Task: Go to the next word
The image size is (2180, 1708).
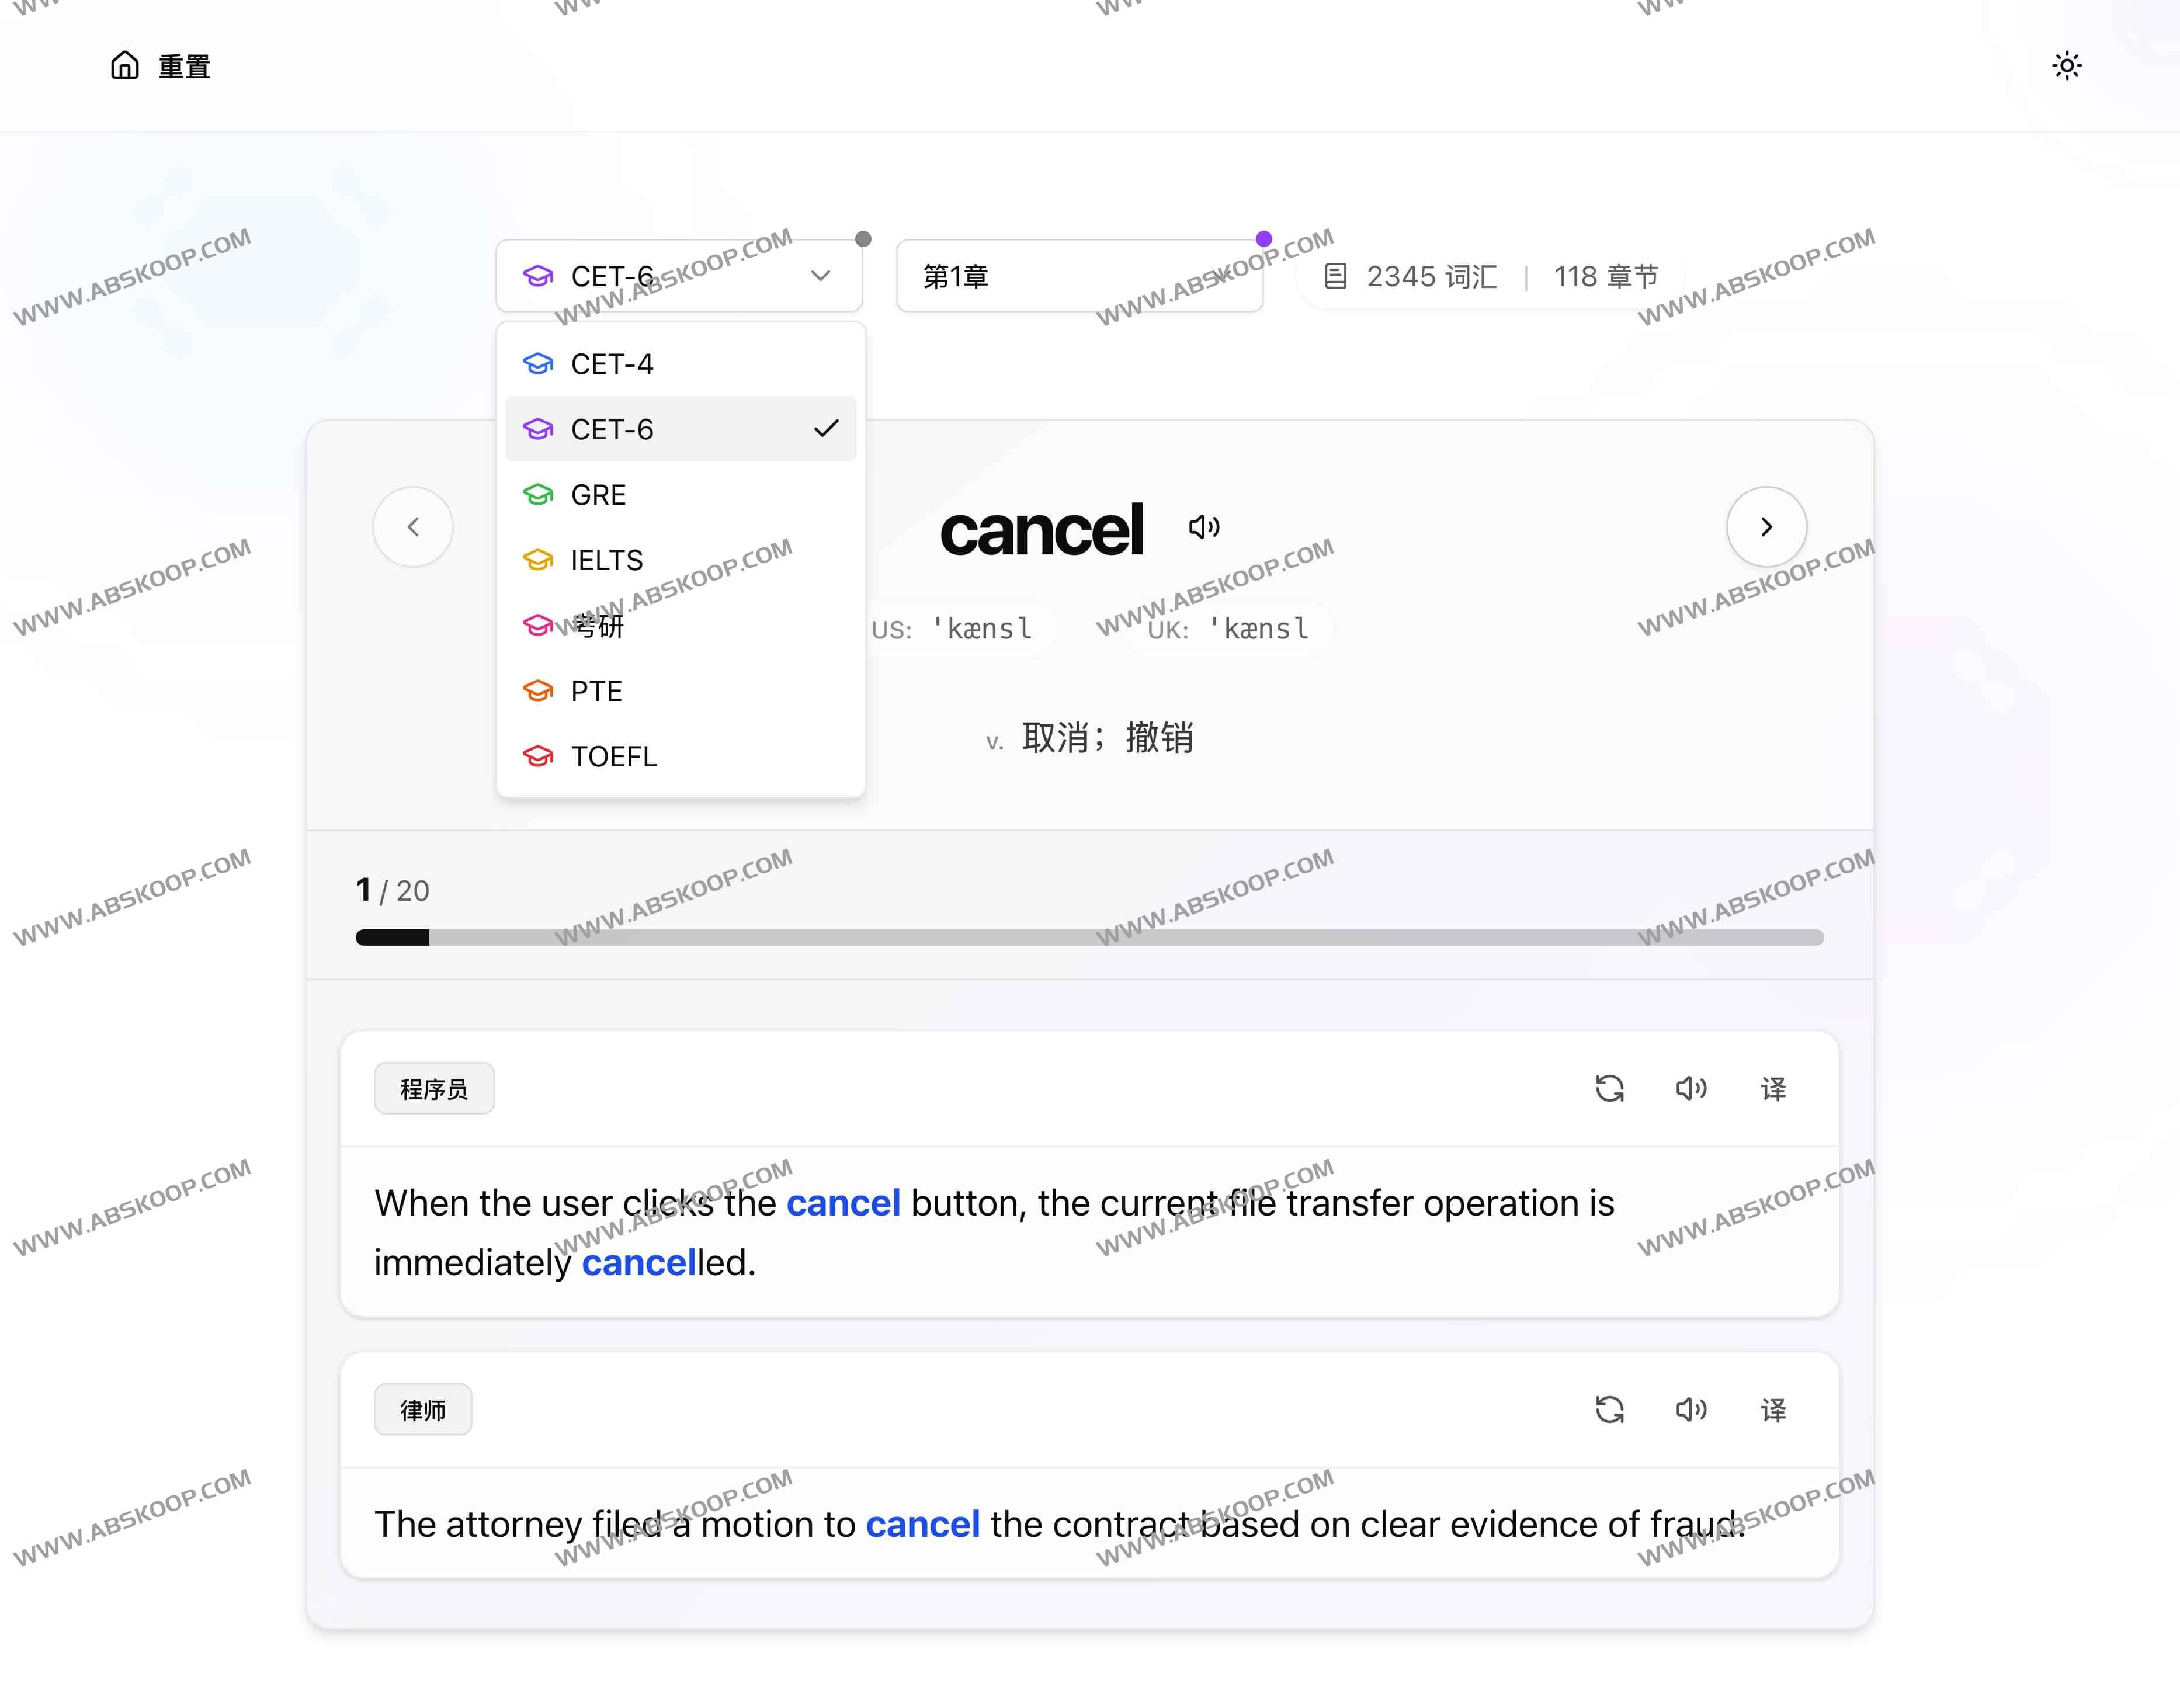Action: (1766, 527)
